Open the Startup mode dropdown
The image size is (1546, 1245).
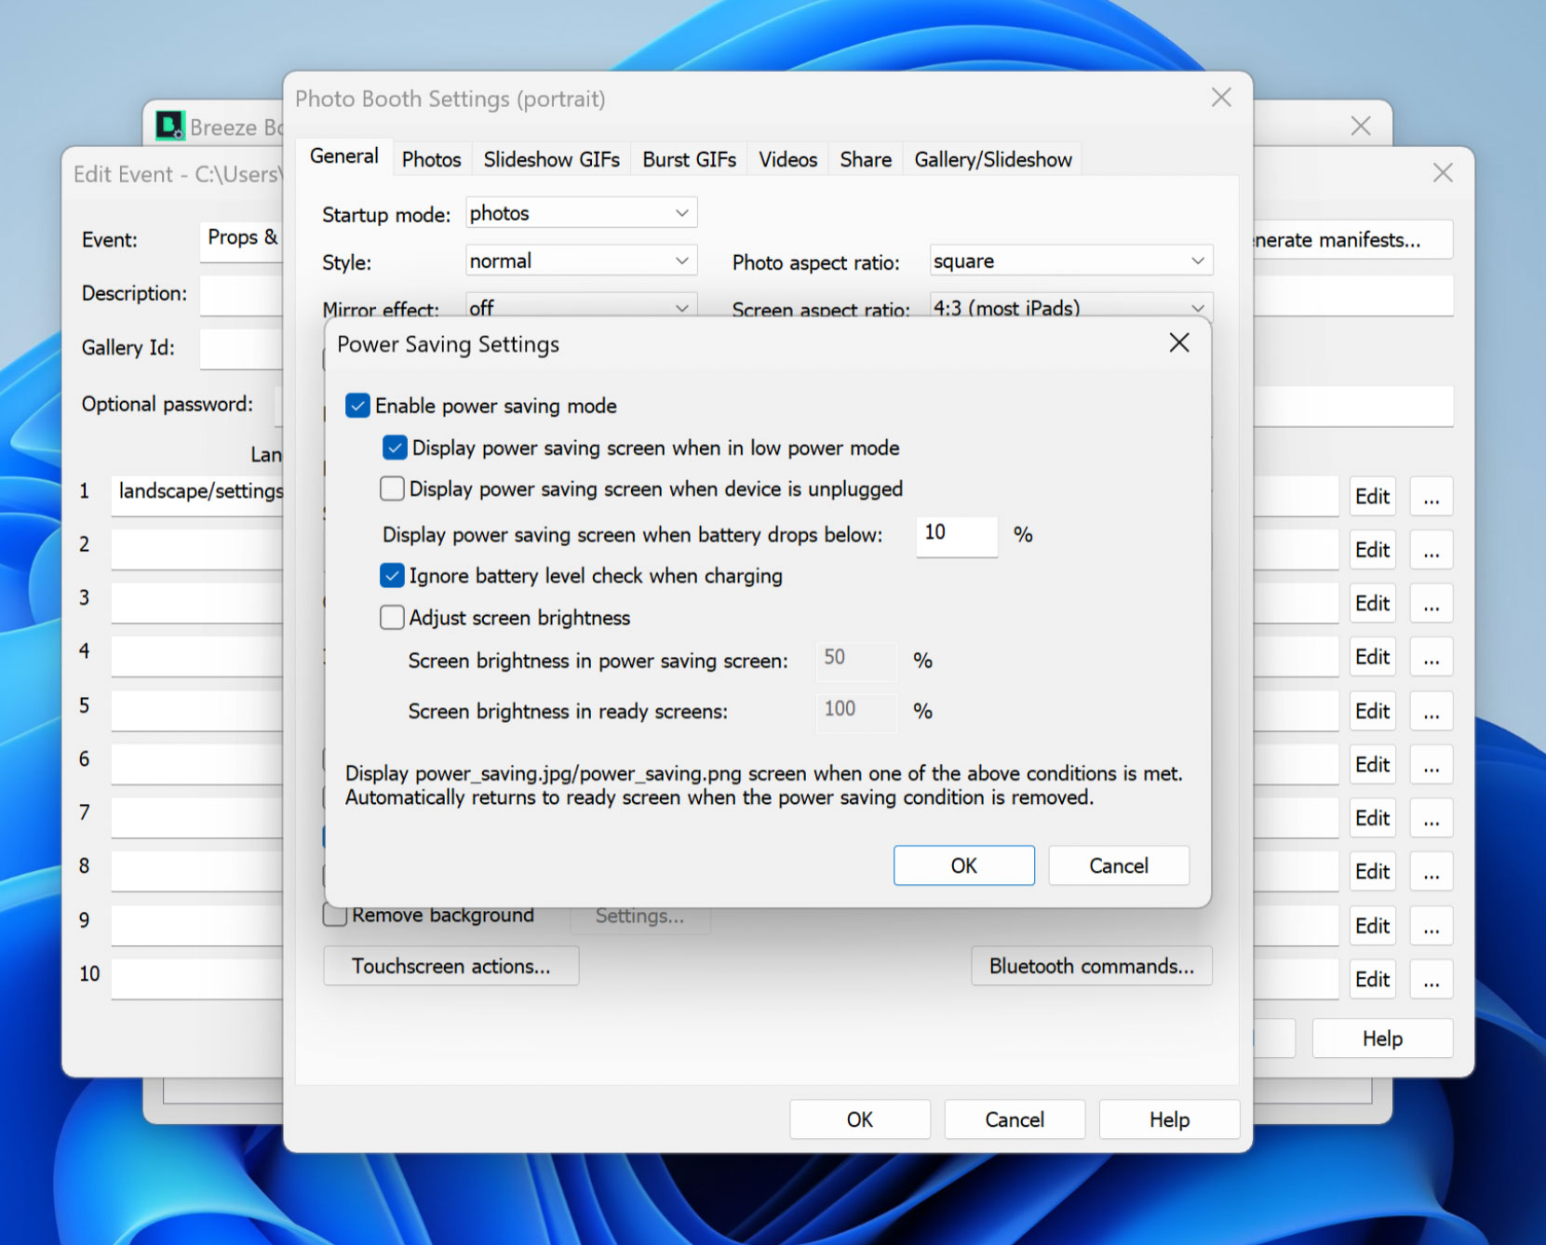(581, 213)
